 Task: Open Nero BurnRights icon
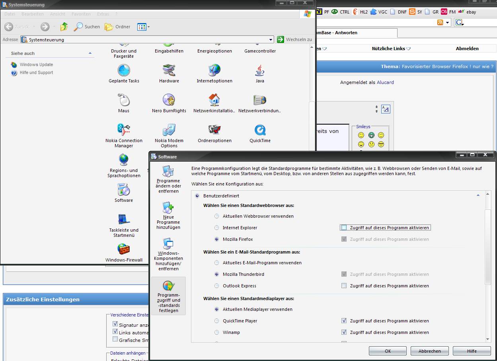click(169, 103)
